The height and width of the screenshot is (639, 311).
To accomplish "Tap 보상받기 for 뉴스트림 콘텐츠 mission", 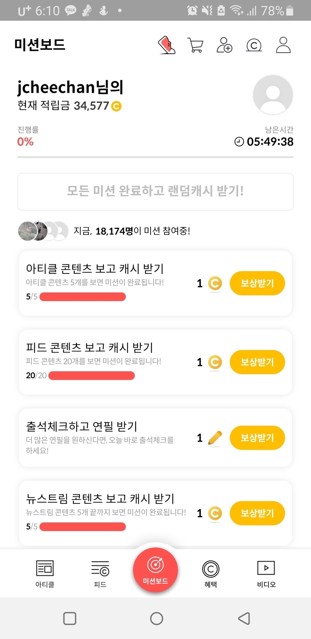I will (x=257, y=513).
